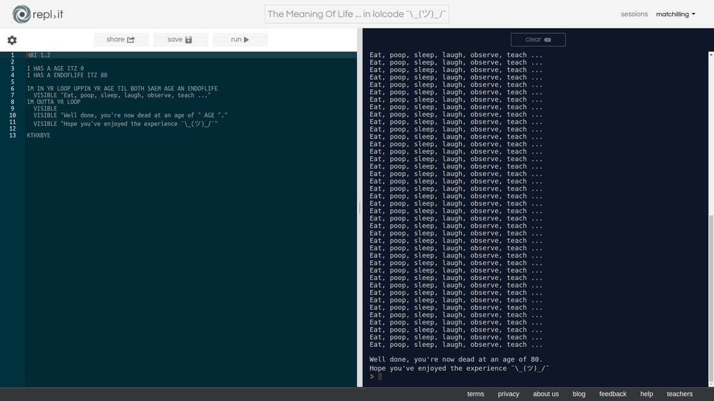Open the about us link
This screenshot has width=714, height=401.
[546, 394]
